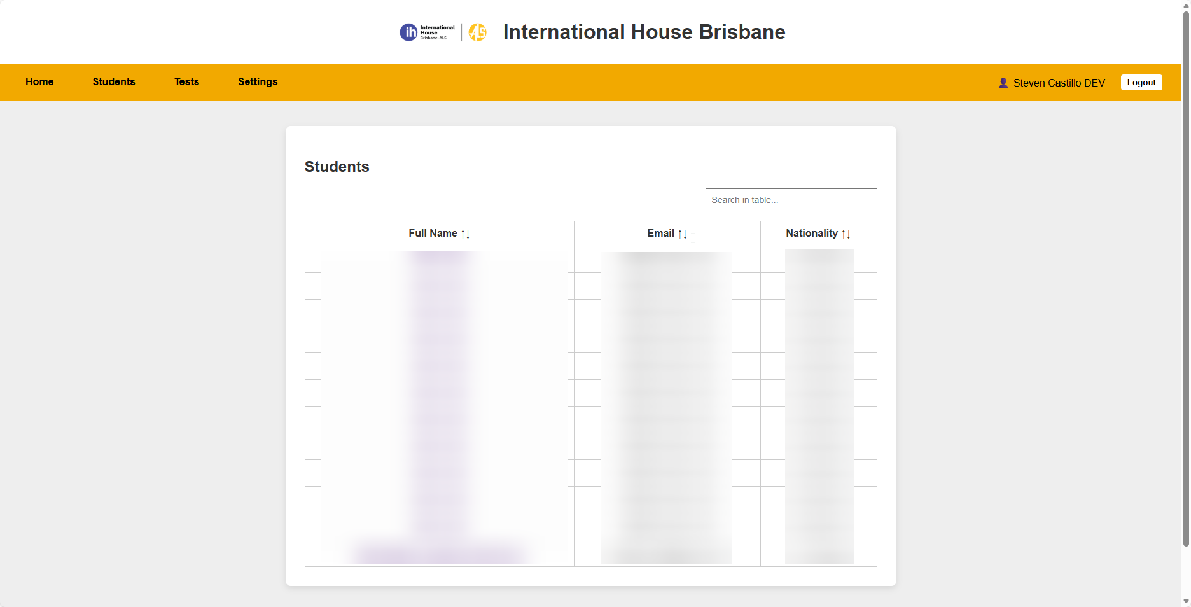Click the Nationality sort arrows icon
The height and width of the screenshot is (607, 1191).
point(846,234)
